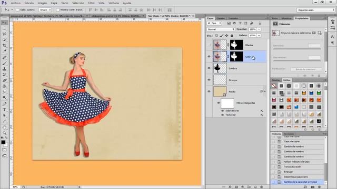This screenshot has height=189, width=337.
Task: Toggle Filtros inteligentes visibility eye
Action: click(219, 103)
